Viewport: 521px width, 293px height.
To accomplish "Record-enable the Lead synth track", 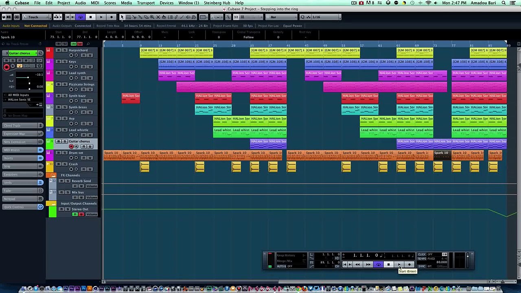I will click(x=71, y=78).
